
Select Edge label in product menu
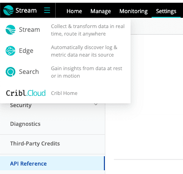26,51
